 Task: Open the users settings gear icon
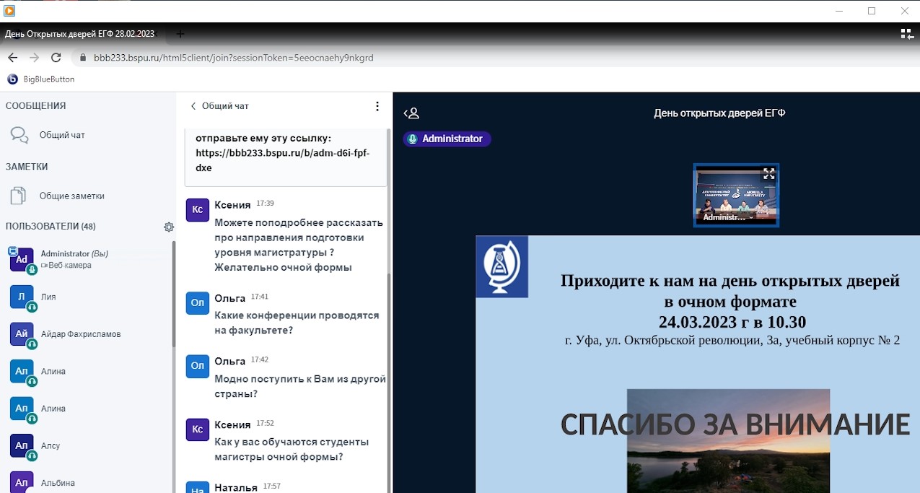pos(169,227)
